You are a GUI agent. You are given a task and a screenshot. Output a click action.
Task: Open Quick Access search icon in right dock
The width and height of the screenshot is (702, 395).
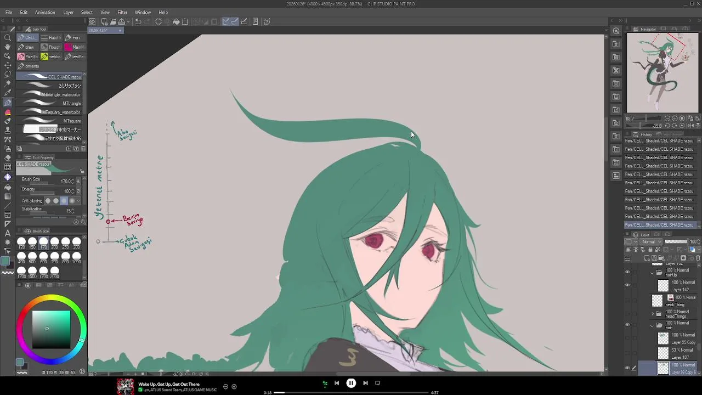pyautogui.click(x=616, y=31)
